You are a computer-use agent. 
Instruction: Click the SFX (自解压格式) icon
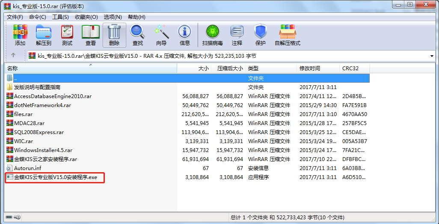point(288,35)
